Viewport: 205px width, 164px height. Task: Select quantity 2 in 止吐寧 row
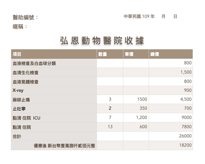tap(110, 108)
